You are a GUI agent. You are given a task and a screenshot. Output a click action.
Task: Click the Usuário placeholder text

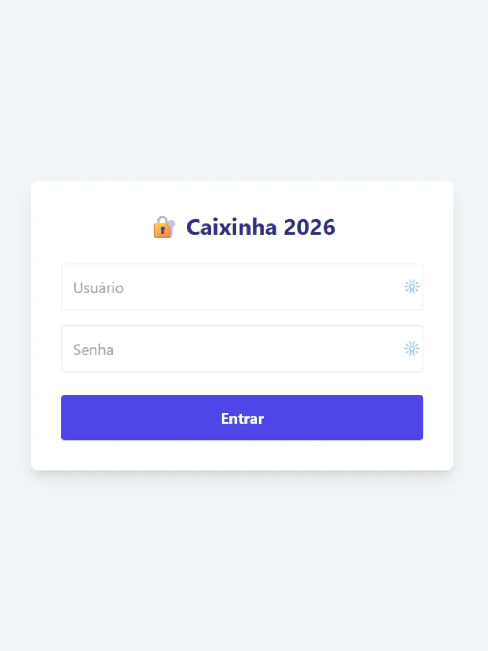[98, 288]
